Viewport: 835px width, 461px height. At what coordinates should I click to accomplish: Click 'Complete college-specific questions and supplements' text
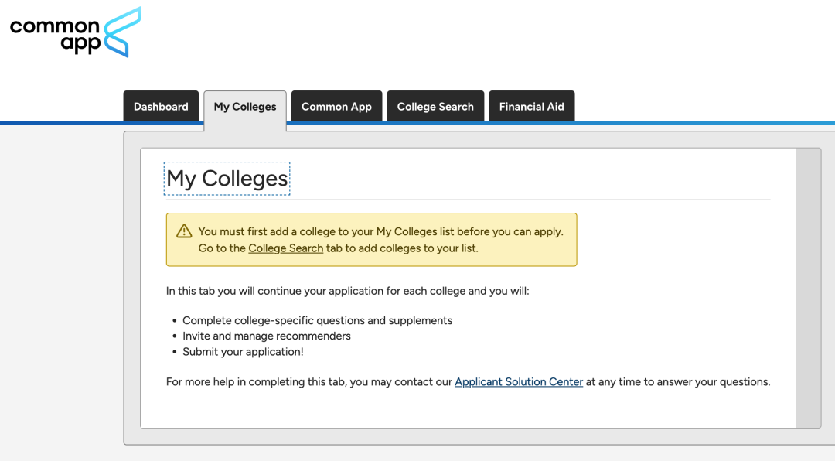(318, 321)
